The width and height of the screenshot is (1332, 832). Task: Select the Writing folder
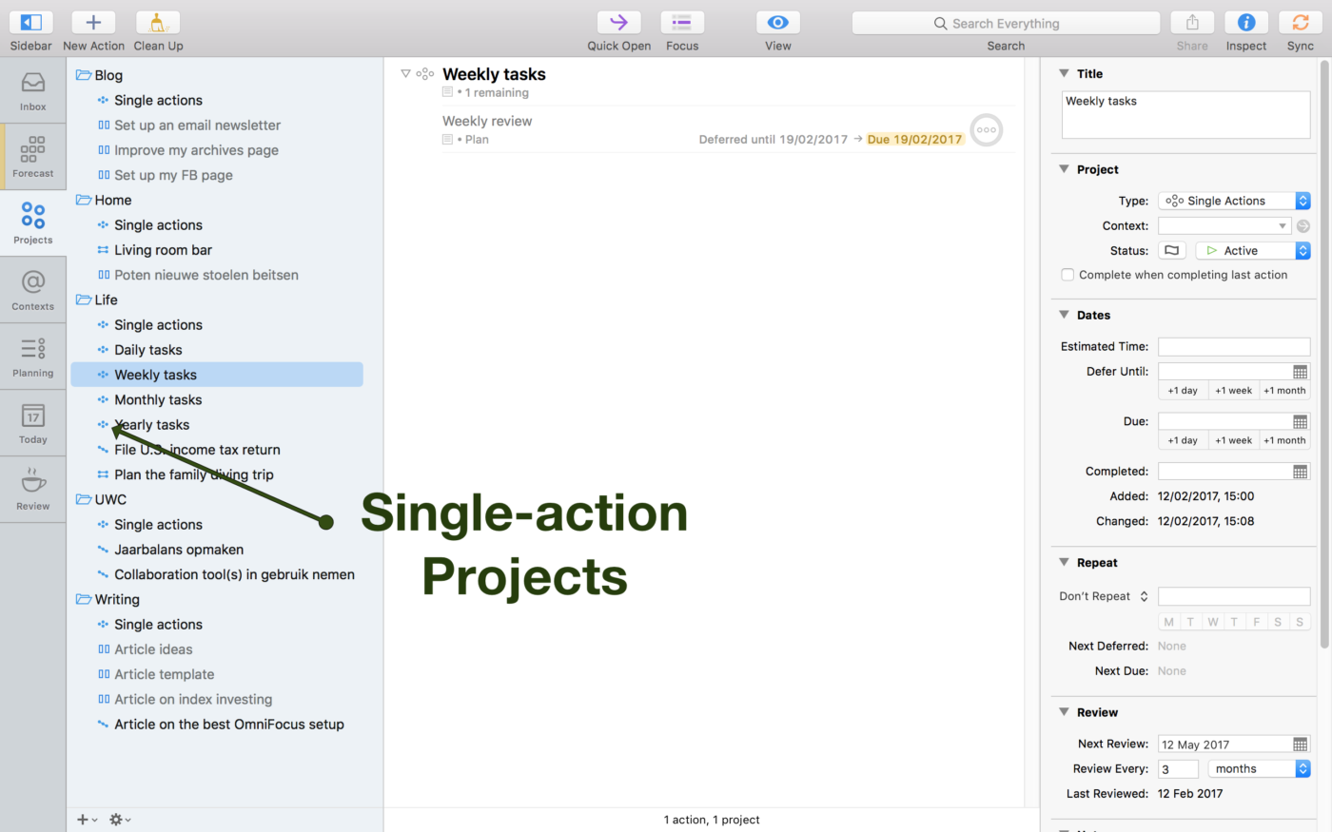(108, 599)
